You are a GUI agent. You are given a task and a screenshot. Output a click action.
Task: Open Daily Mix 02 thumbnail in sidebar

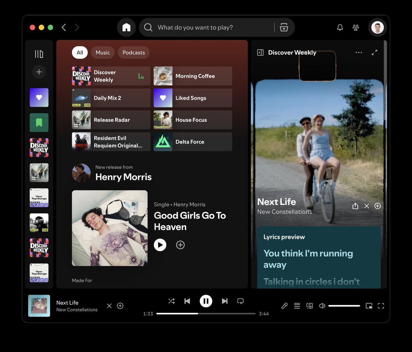click(39, 223)
